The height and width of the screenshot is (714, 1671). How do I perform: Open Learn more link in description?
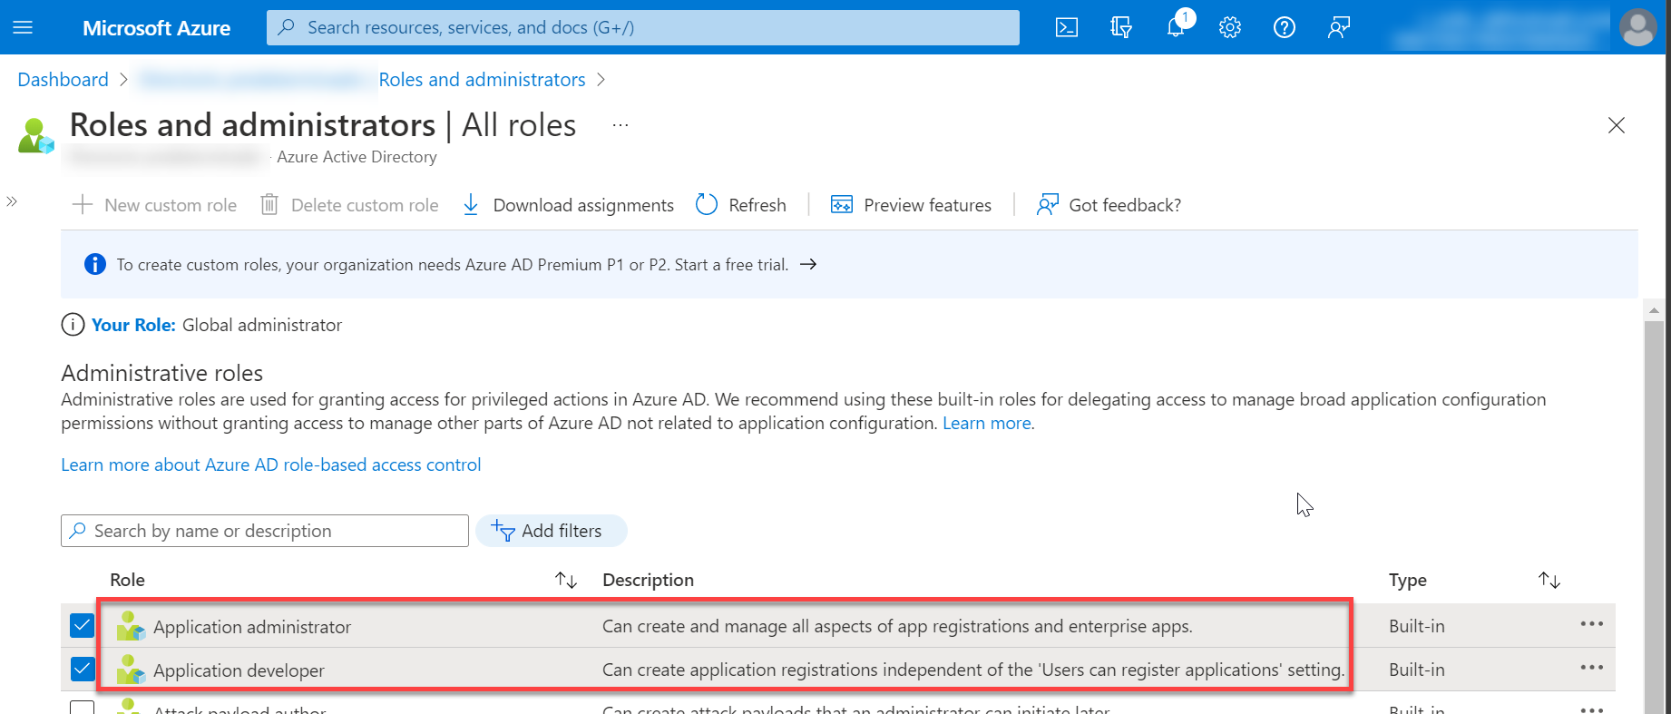[987, 423]
